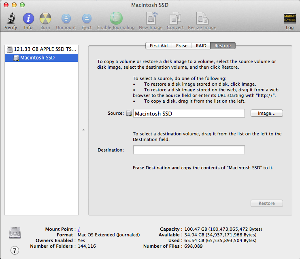Image resolution: width=300 pixels, height=259 pixels.
Task: Switch to the First Aid tab
Action: [x=159, y=46]
